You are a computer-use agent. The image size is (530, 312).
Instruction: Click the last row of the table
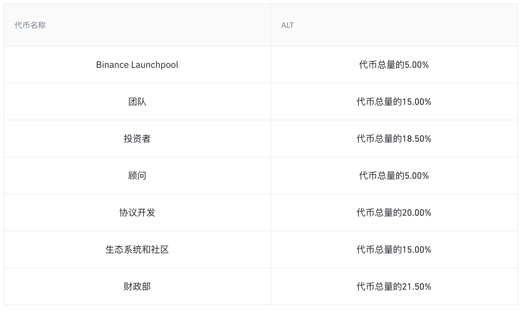[265, 286]
